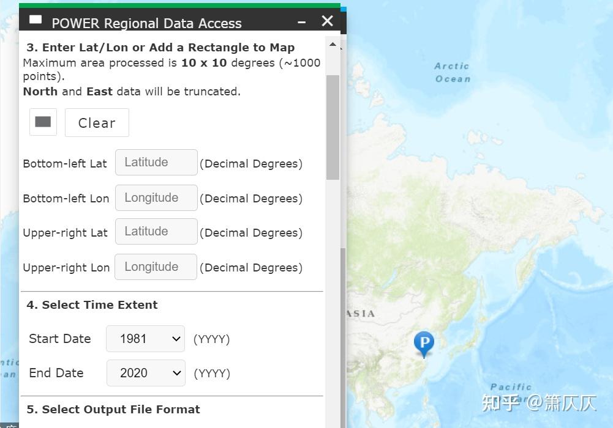Screen dimensions: 613x428
Task: Click the Bottom-left Lat latitude field
Action: pyautogui.click(x=156, y=163)
